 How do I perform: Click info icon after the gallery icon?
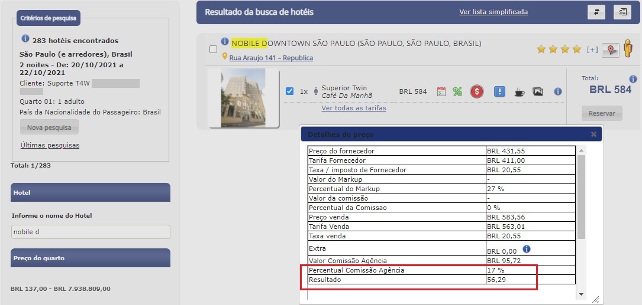click(x=557, y=92)
